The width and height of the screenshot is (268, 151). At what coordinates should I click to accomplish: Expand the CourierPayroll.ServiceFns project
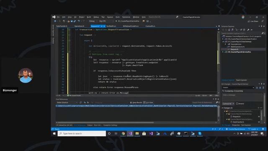(x=223, y=52)
